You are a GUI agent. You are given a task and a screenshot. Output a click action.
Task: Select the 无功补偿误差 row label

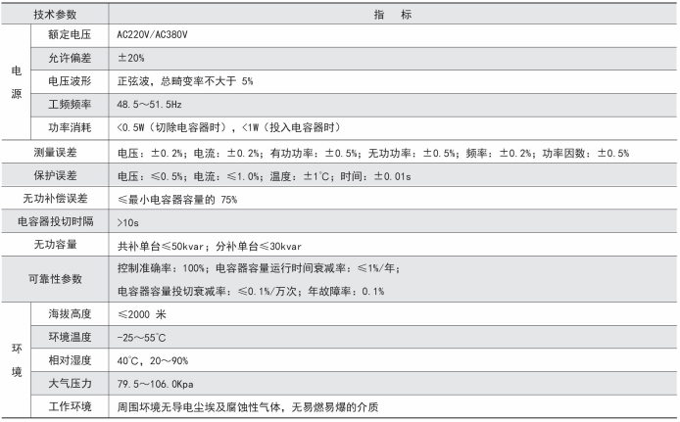(x=55, y=199)
